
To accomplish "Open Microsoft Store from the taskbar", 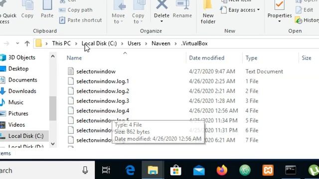I will (x=176, y=170).
